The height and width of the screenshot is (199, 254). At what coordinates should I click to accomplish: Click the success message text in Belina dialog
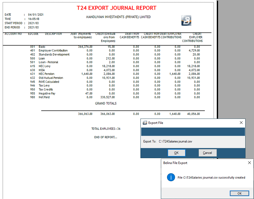point(211,177)
